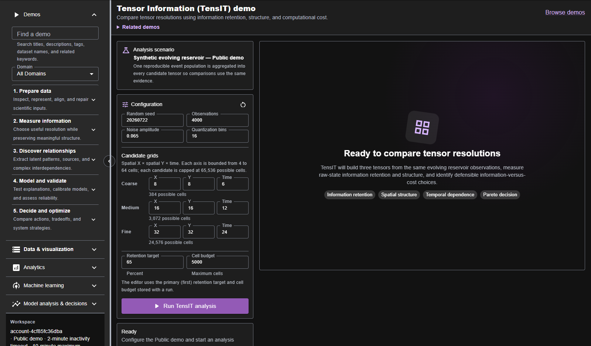Open the All Domains dropdown
The width and height of the screenshot is (591, 346).
click(x=55, y=74)
